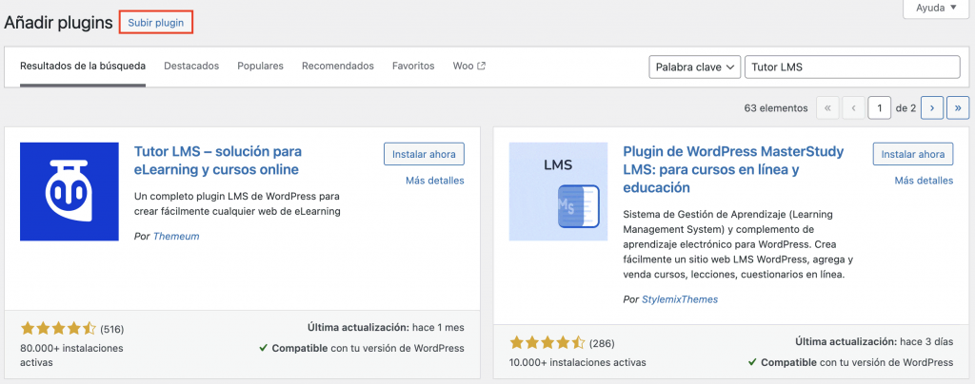This screenshot has height=384, width=975.
Task: Install the MasterStudy LMS plugin now
Action: pos(913,154)
